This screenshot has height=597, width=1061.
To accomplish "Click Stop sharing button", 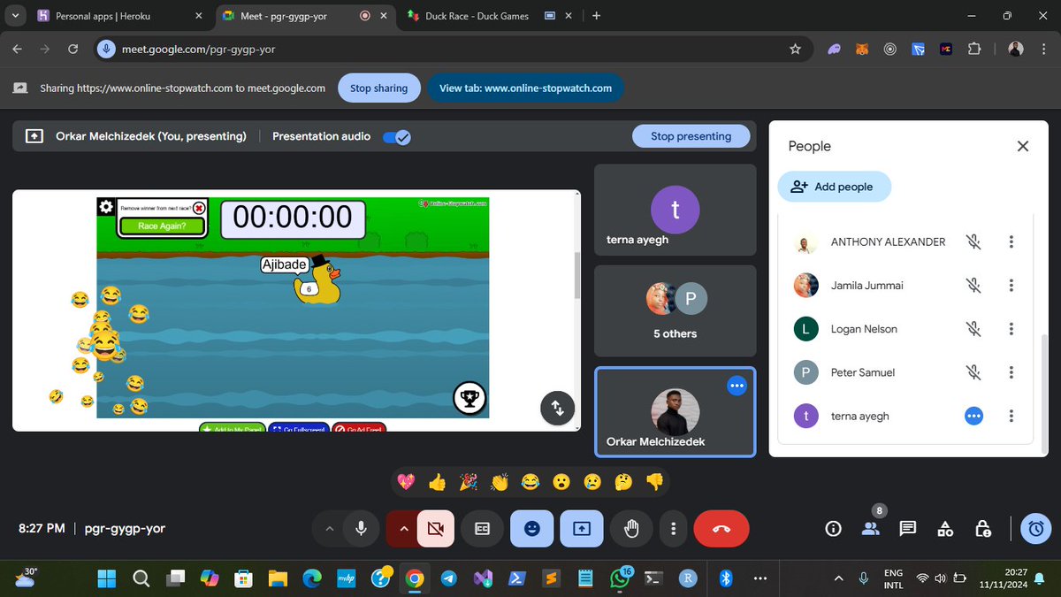I will pos(379,88).
